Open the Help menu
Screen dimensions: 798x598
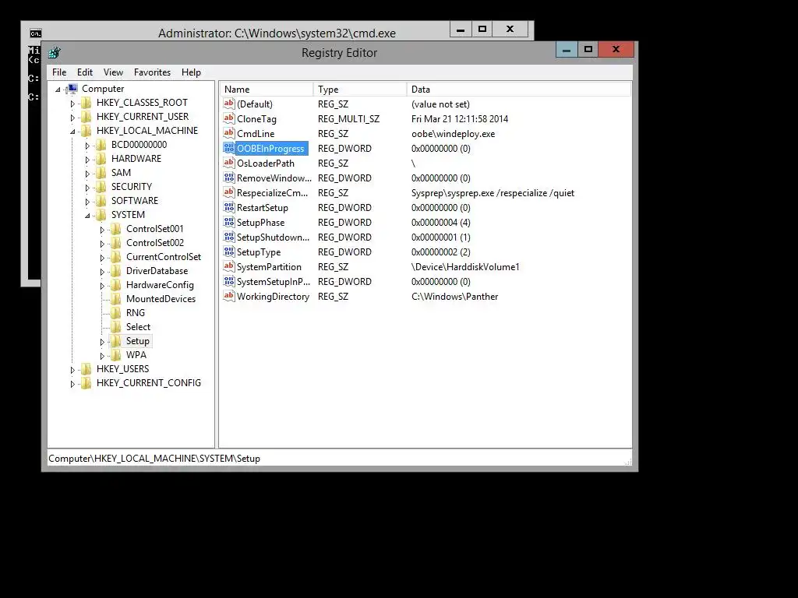click(191, 72)
